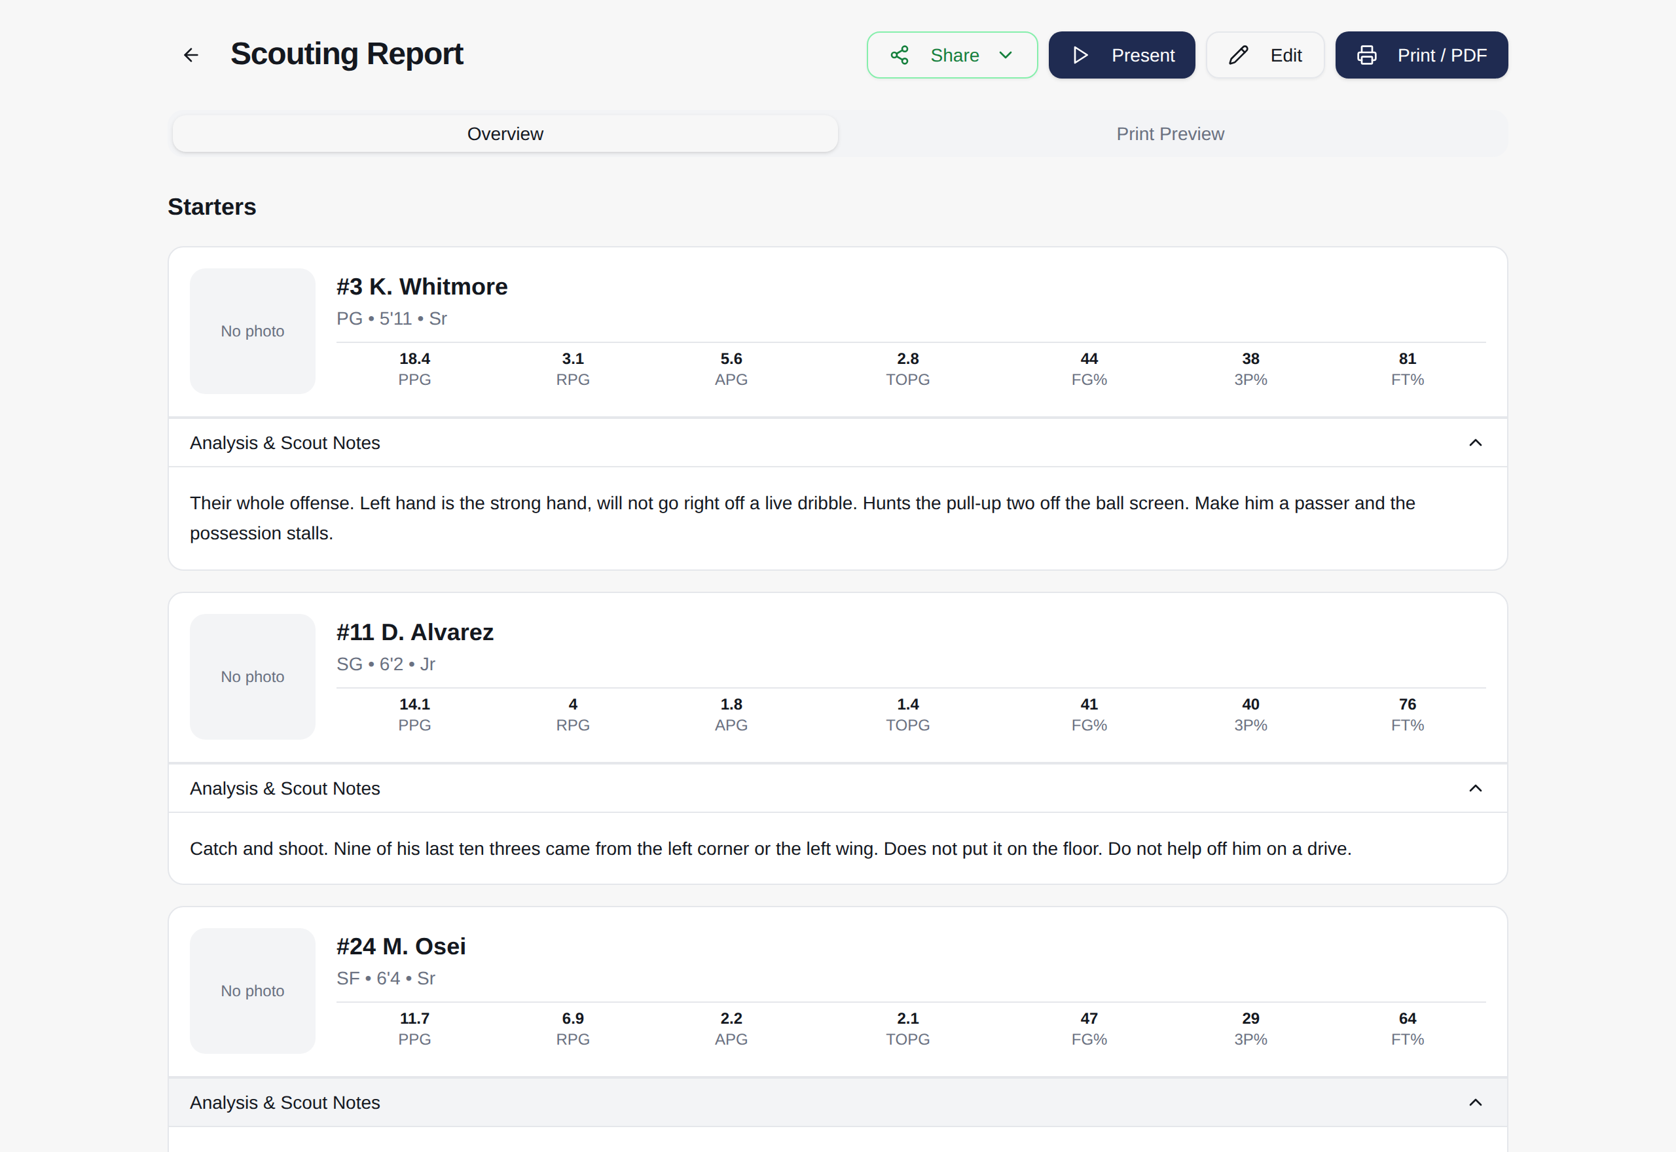The image size is (1676, 1152).
Task: Click Alvarez's Catch and shoot note
Action: tap(771, 849)
